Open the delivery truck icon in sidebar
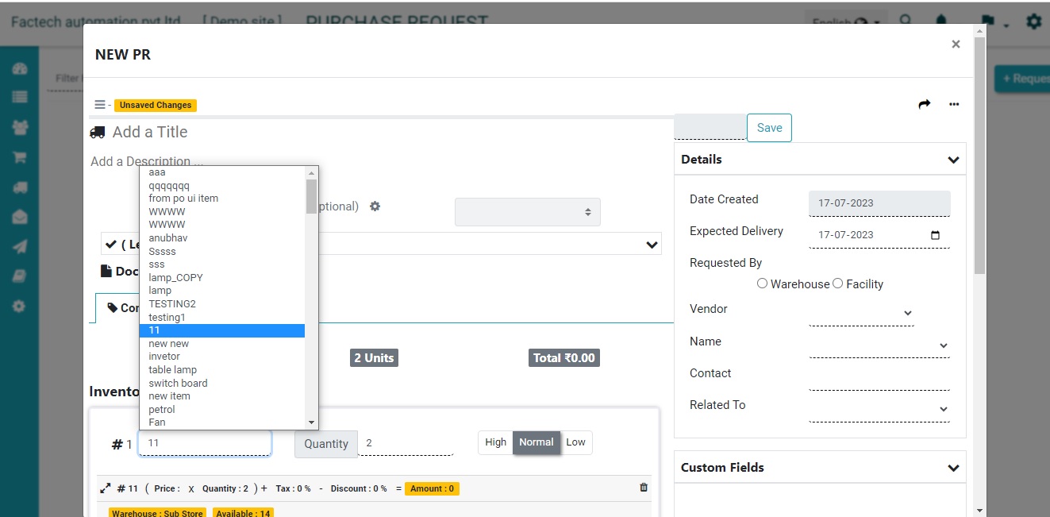 tap(20, 187)
